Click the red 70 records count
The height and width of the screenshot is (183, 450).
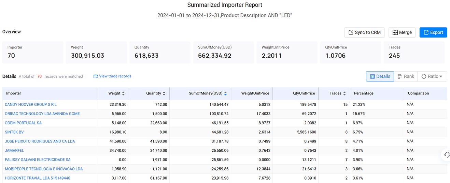tap(40, 76)
